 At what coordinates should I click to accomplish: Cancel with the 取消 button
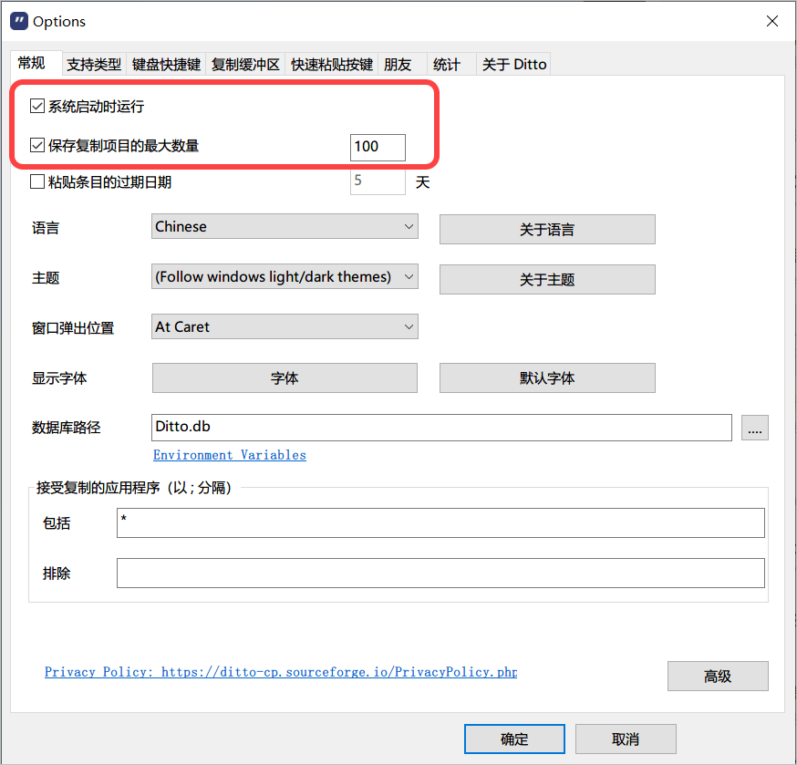pyautogui.click(x=626, y=739)
